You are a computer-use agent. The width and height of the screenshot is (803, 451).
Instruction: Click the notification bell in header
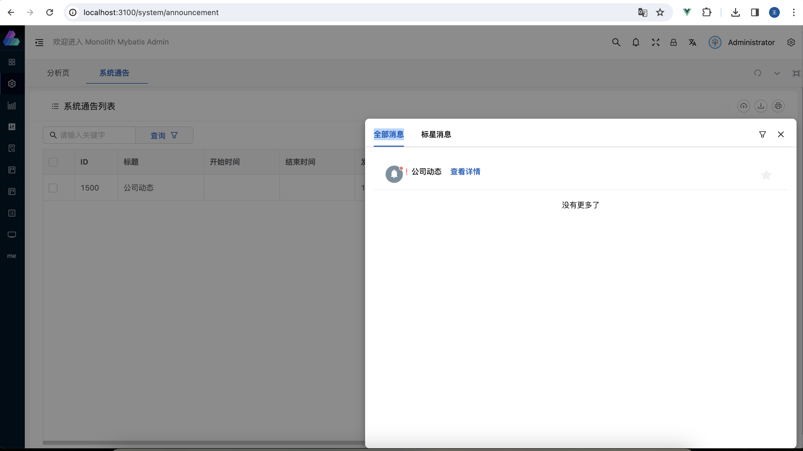[636, 42]
